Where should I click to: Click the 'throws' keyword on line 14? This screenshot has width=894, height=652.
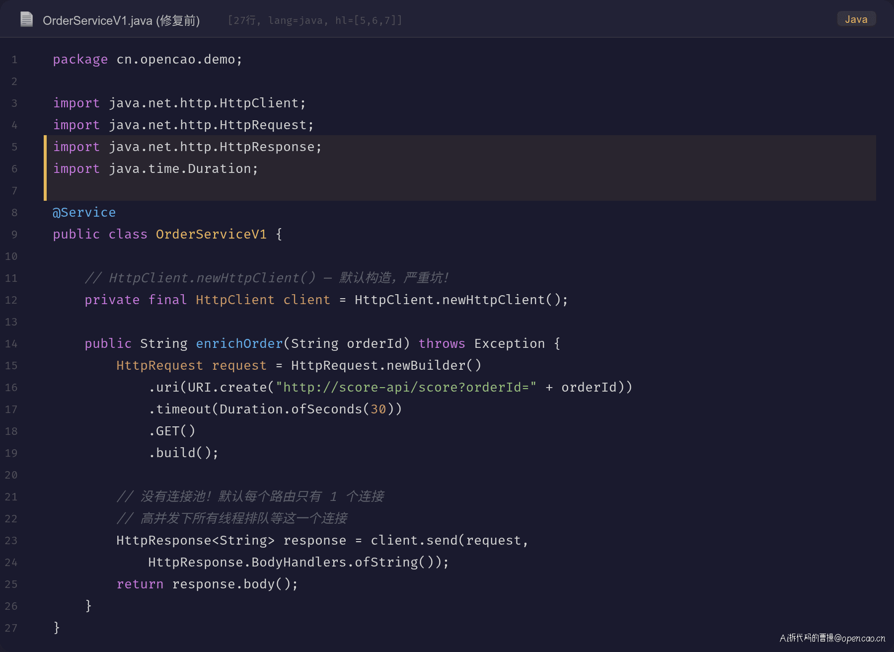tap(442, 344)
